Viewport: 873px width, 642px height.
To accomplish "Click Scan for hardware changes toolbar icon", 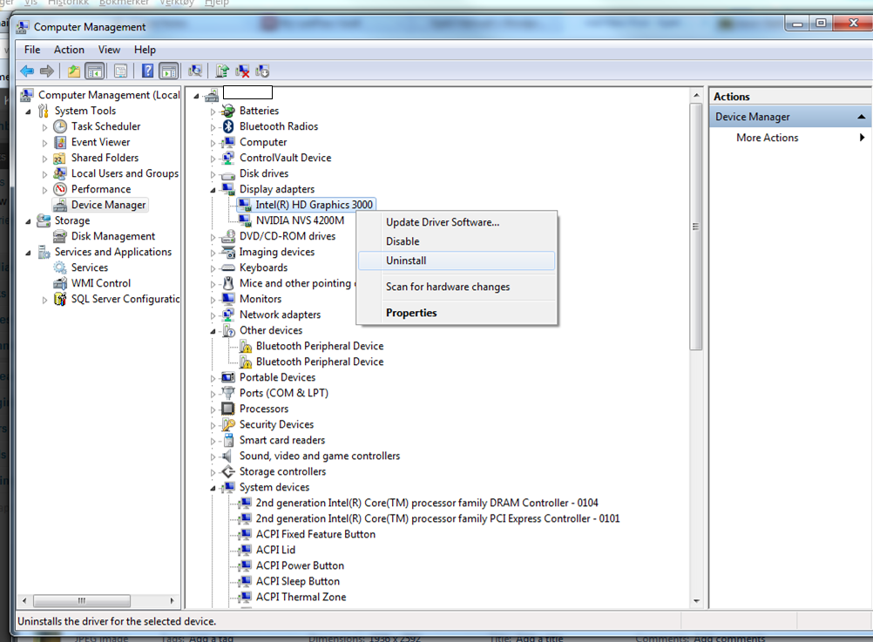I will pyautogui.click(x=195, y=71).
